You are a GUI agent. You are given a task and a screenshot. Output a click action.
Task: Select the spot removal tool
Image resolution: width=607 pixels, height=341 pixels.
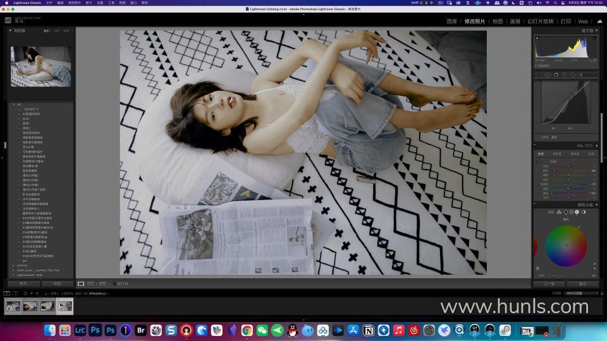coord(547,75)
